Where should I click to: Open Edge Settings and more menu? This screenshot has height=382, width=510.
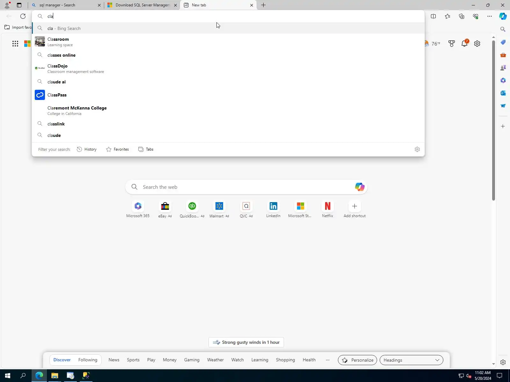(490, 16)
